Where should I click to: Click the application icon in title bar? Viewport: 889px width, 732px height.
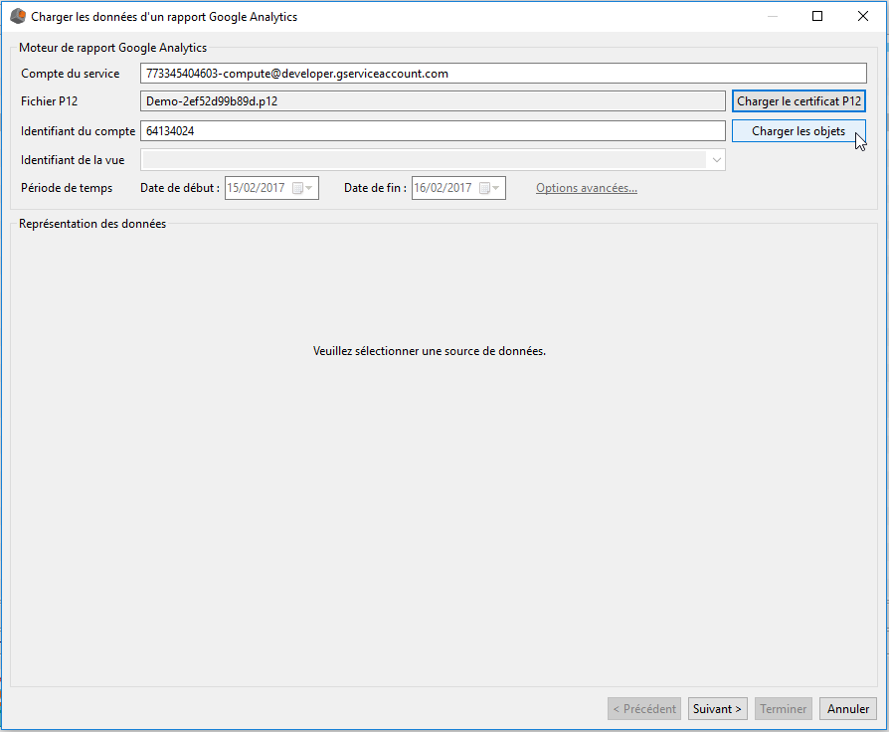[18, 17]
